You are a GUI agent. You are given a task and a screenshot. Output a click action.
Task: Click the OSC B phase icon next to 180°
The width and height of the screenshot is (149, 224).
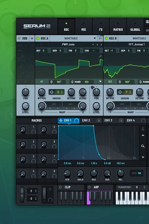point(120,82)
